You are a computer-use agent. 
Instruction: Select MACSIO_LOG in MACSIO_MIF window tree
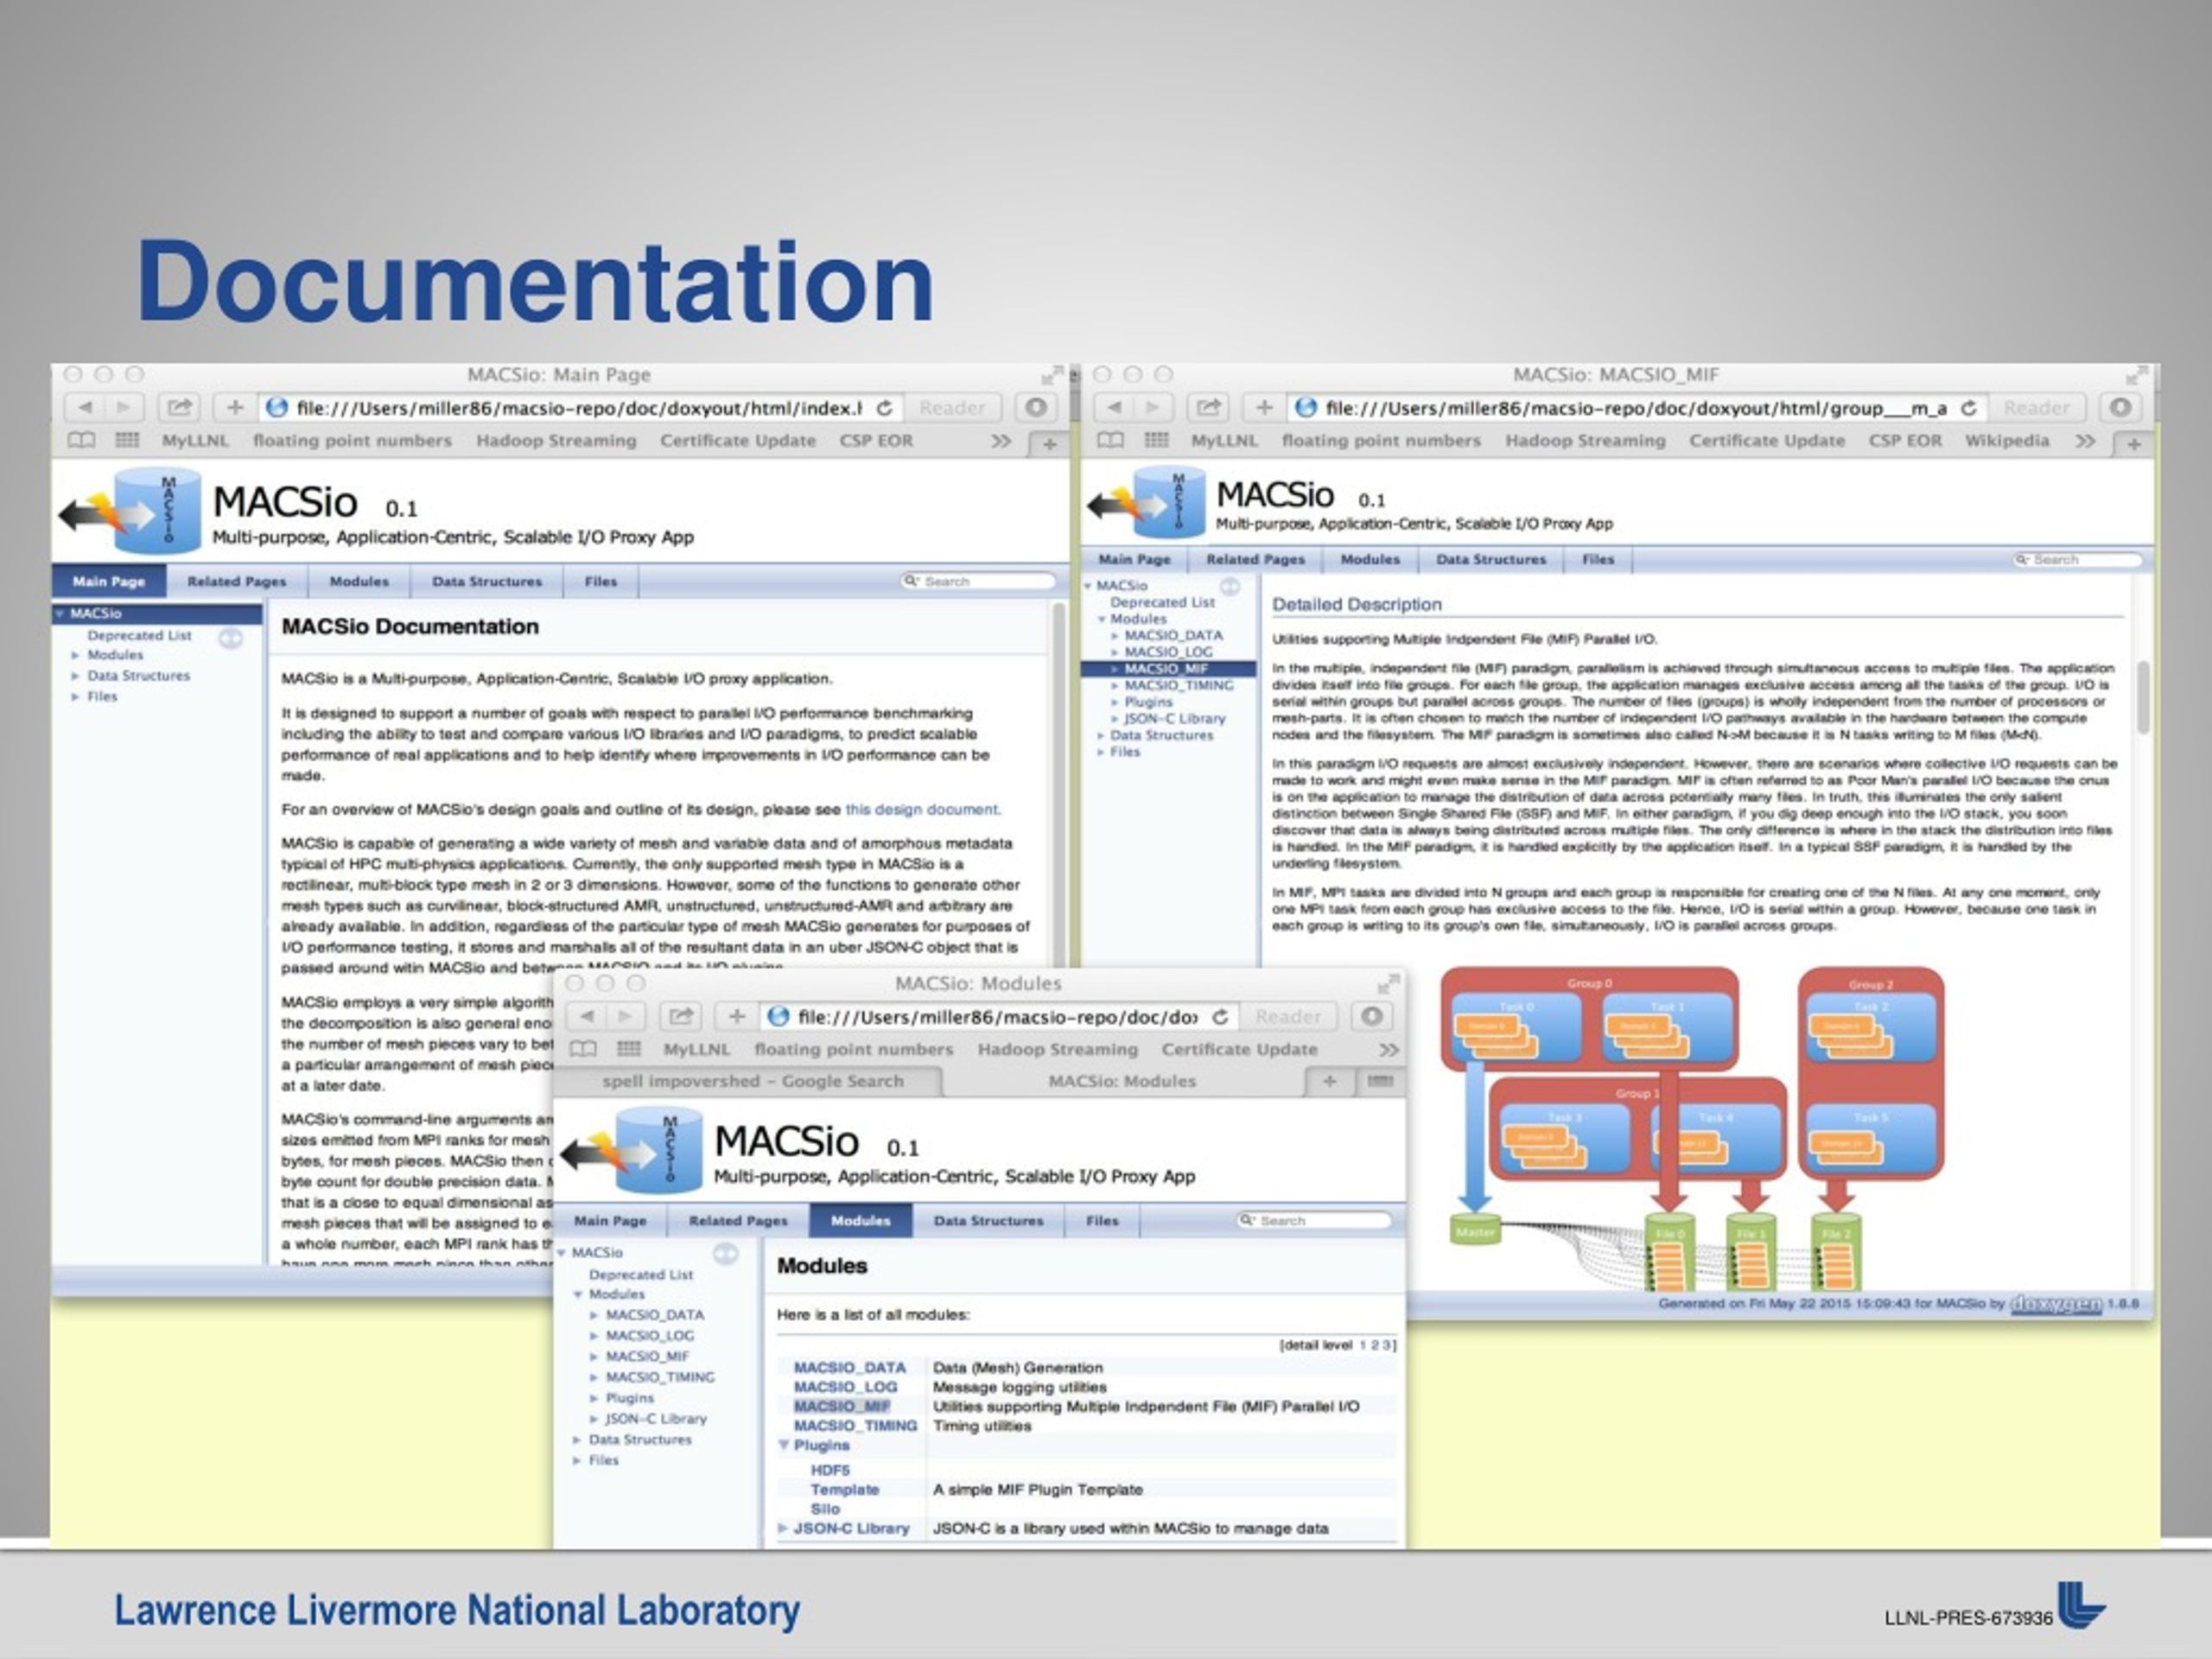point(1168,653)
